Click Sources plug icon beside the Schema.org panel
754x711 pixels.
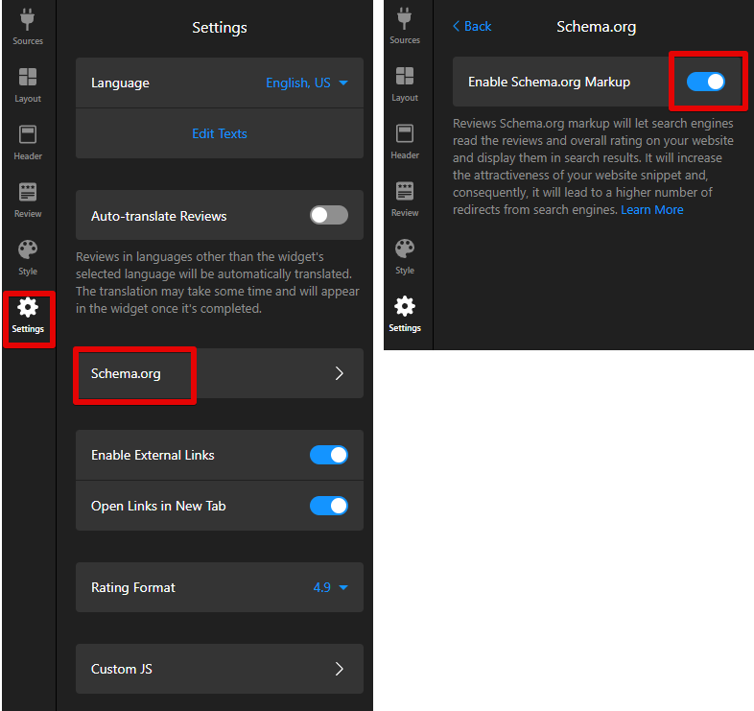pyautogui.click(x=405, y=26)
